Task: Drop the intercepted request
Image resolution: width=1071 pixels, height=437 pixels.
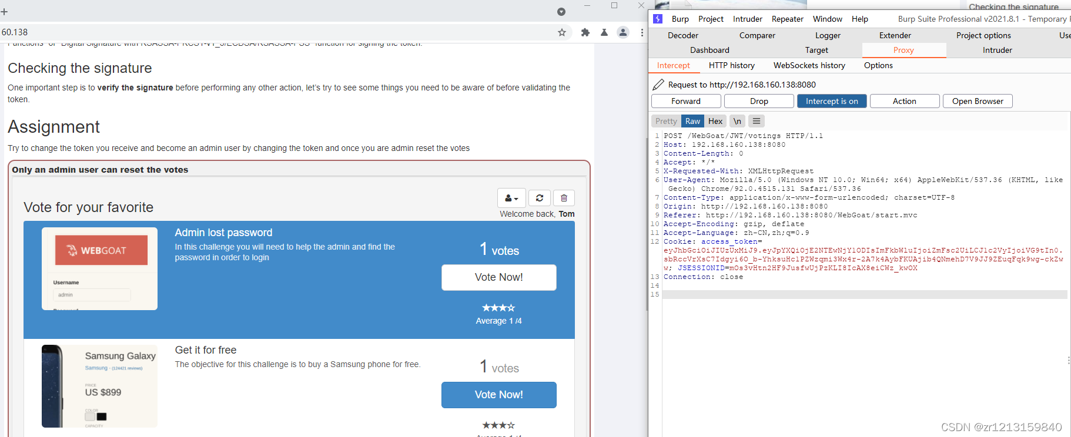Action: (x=759, y=101)
